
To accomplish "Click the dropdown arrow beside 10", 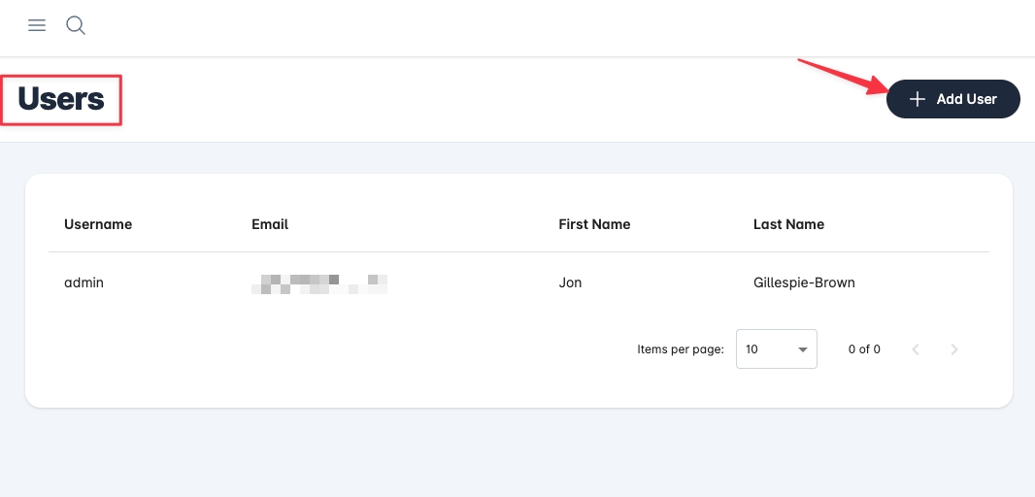I will [x=803, y=349].
